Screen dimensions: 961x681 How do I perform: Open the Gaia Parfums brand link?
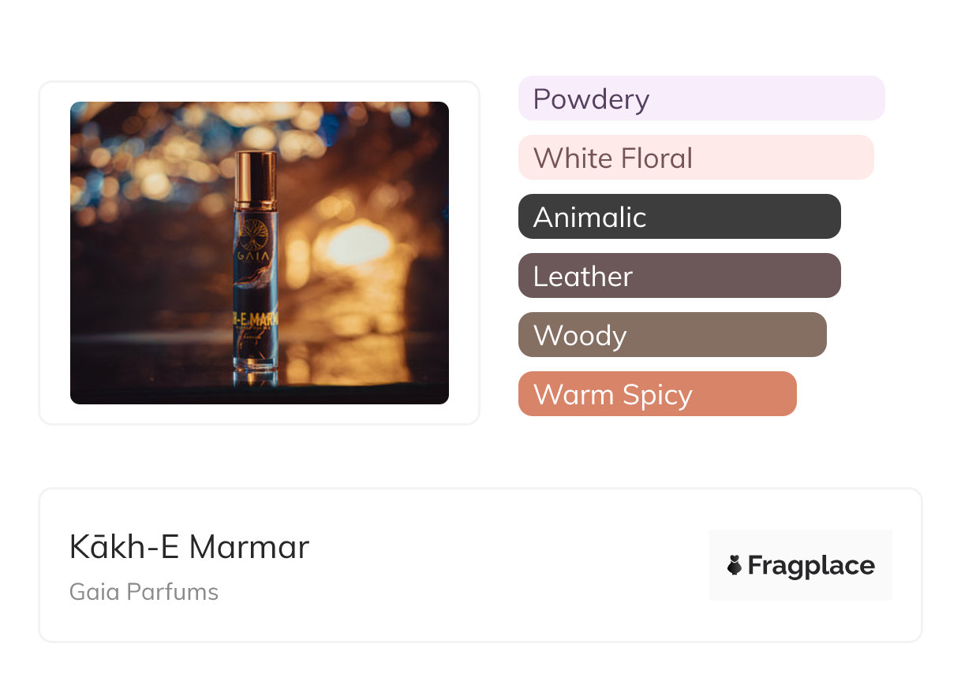144,592
